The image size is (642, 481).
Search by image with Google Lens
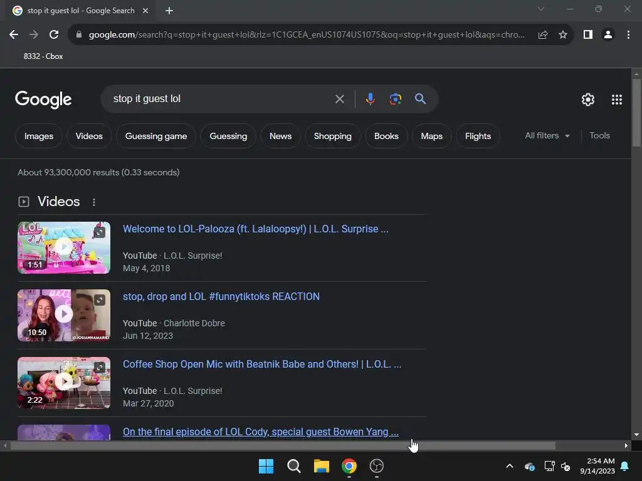(395, 99)
